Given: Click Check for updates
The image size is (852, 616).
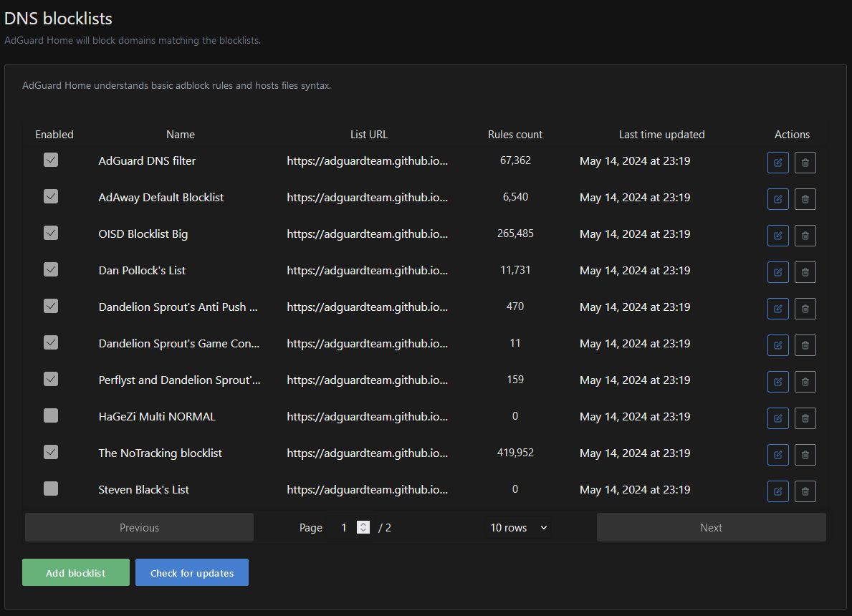Looking at the screenshot, I should (192, 572).
